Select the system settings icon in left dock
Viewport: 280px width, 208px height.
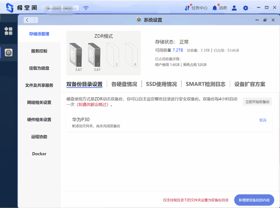(8, 53)
